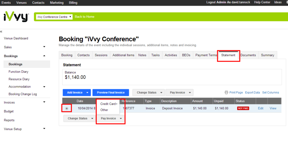Viewport: 288px width, 142px height.
Task: Click the Print Page link
Action: 236,93
